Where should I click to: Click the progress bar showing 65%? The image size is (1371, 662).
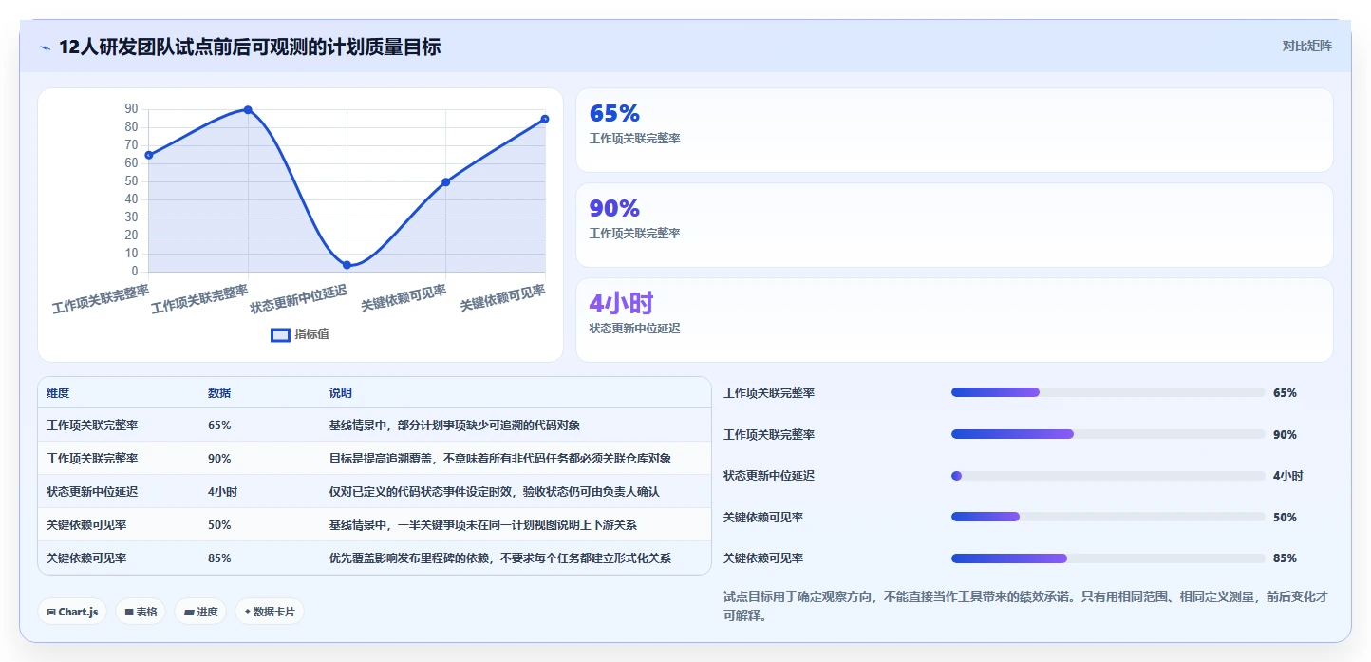point(1108,392)
